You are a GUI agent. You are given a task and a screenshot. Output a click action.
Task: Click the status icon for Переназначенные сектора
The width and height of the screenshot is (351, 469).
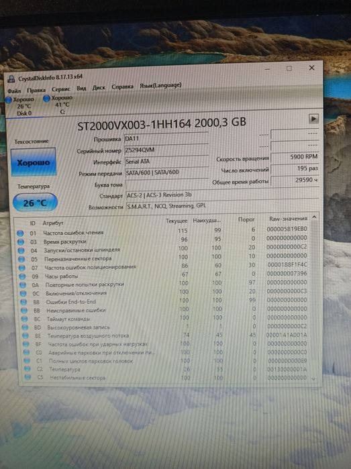(21, 259)
